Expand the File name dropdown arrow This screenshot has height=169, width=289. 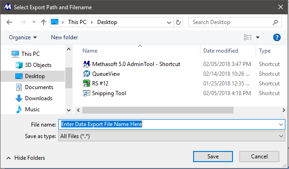coord(281,125)
